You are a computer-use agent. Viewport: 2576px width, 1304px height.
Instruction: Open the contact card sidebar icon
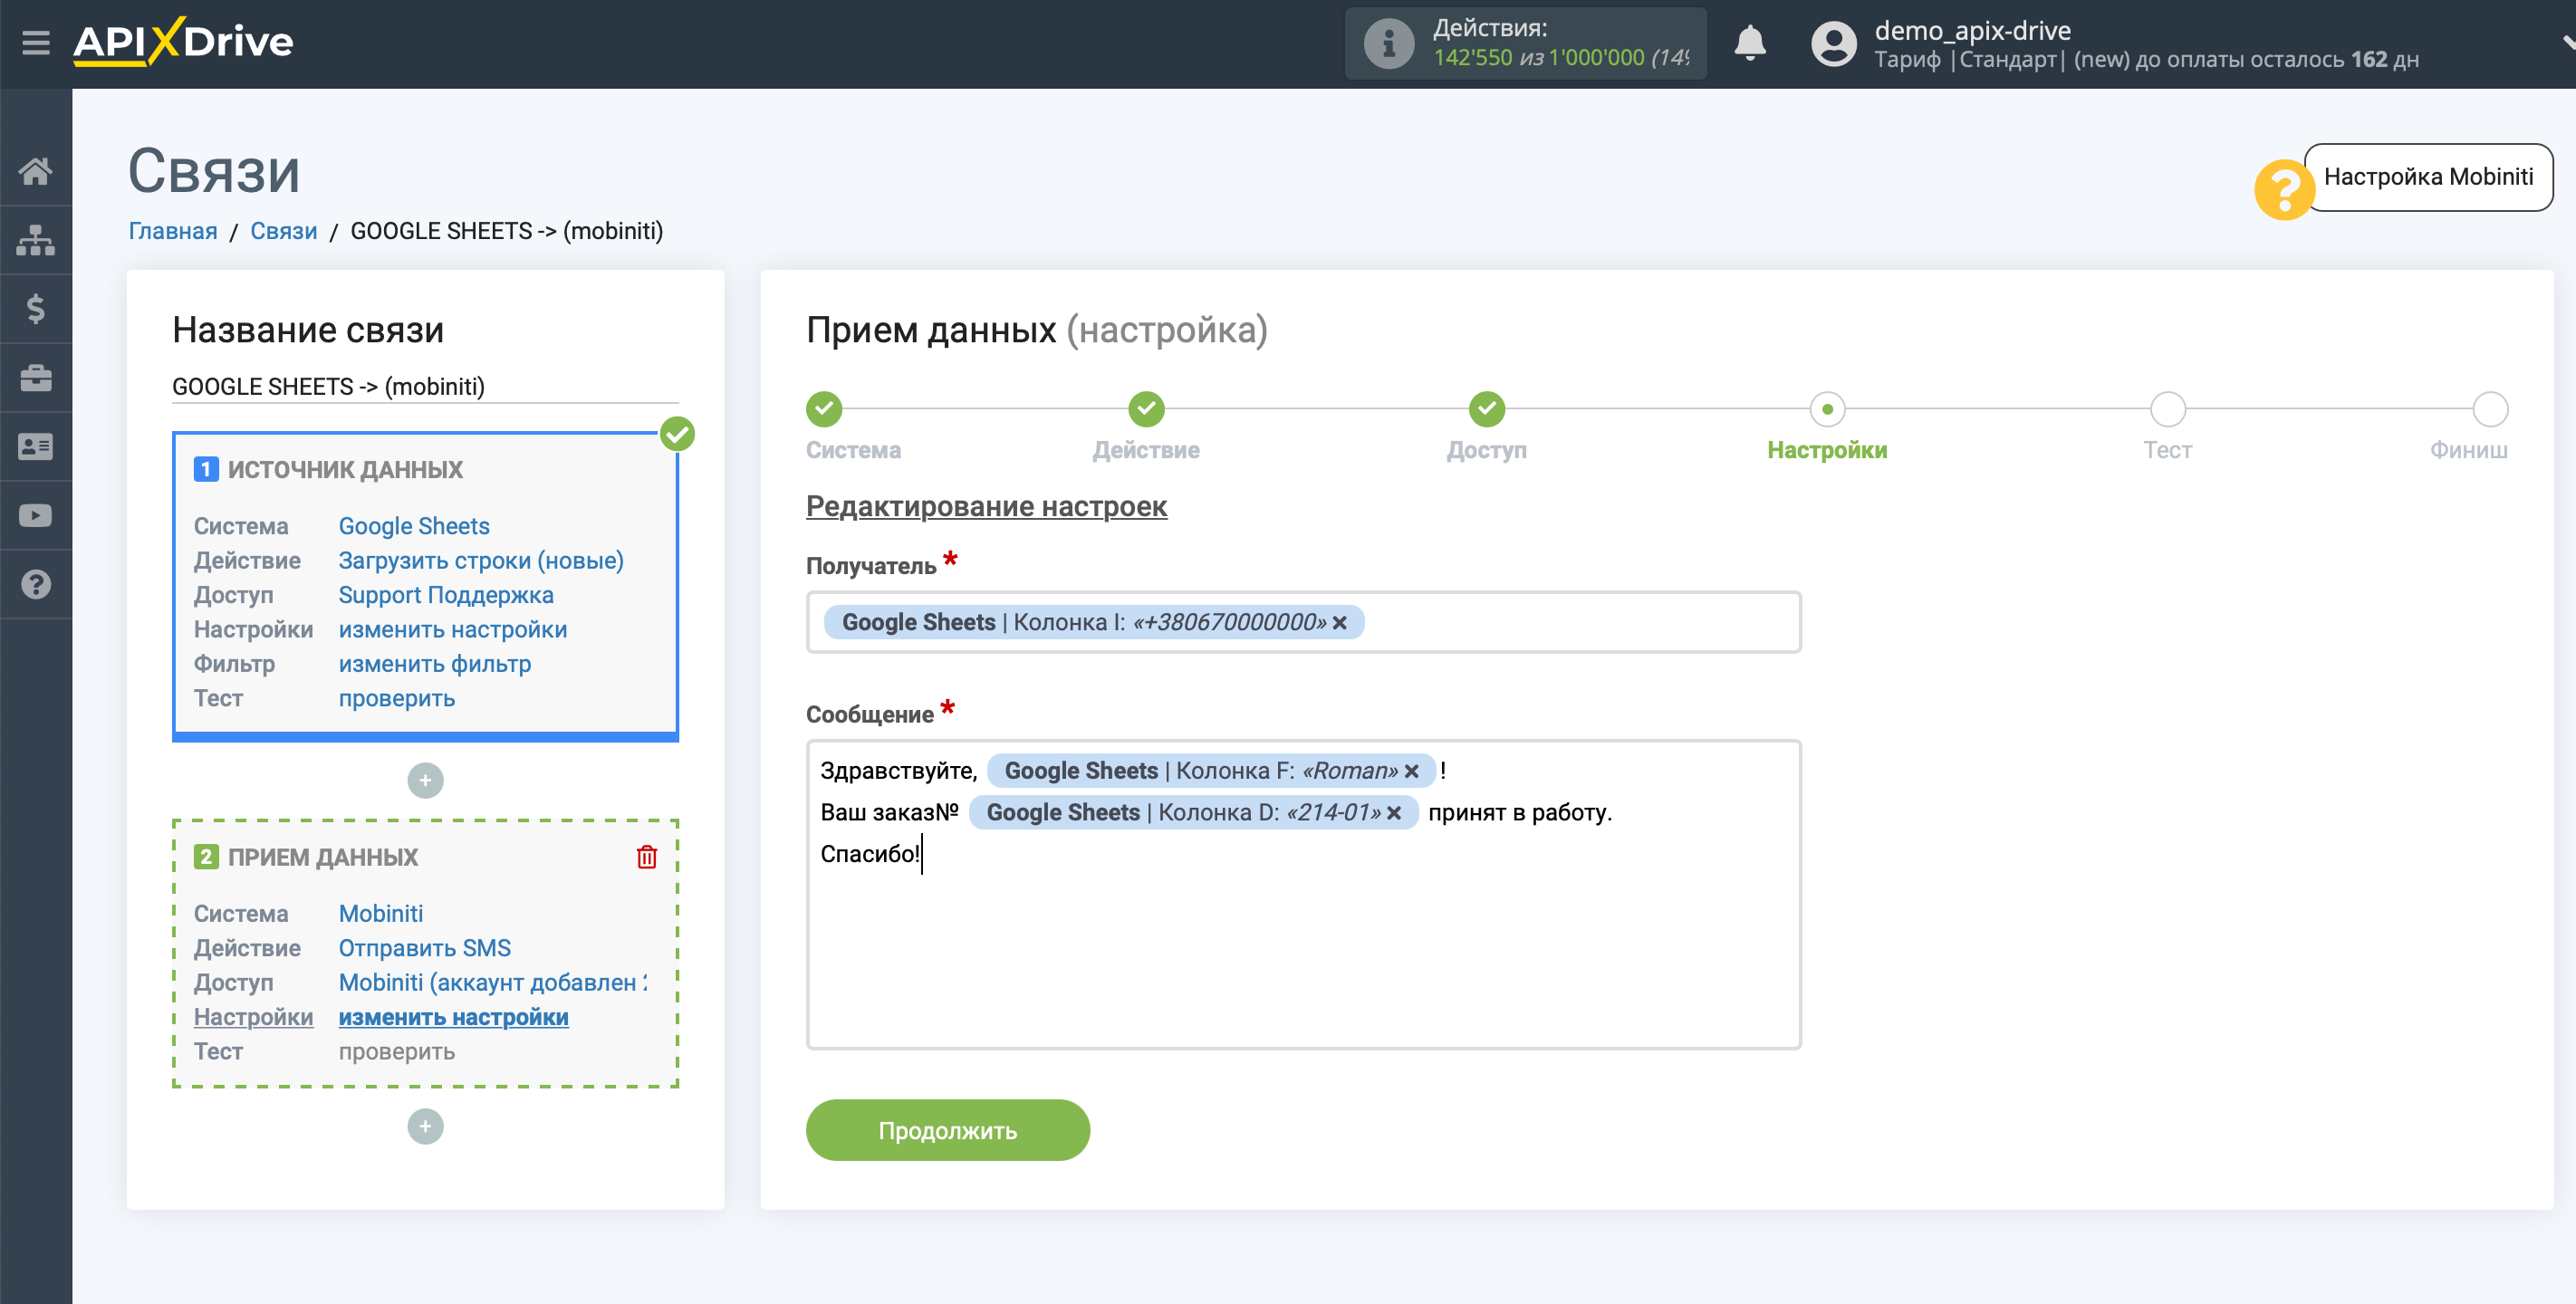[36, 447]
